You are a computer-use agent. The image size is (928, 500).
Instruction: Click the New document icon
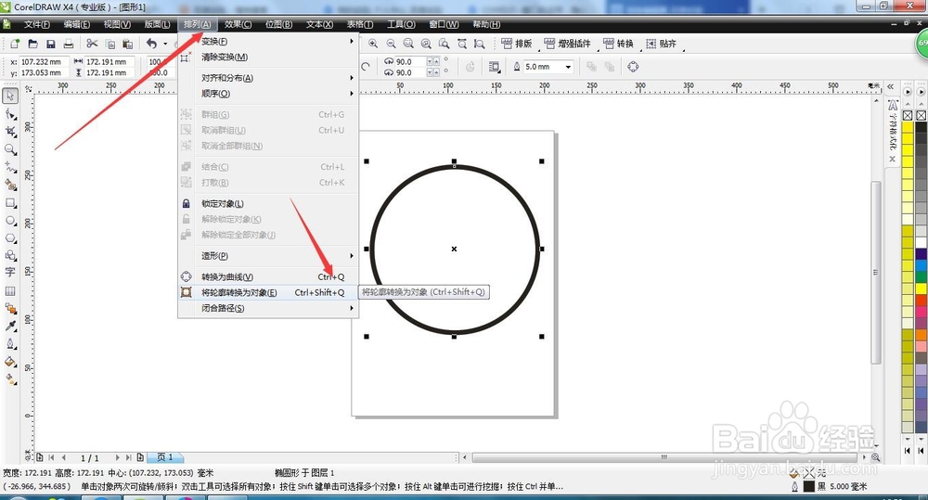(x=15, y=44)
